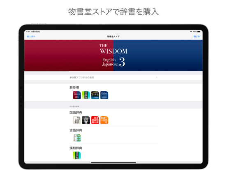Viewport: 227px width, 170px height.
Task: Open the red 新明解国語辞典 icon
Action: coord(95,120)
